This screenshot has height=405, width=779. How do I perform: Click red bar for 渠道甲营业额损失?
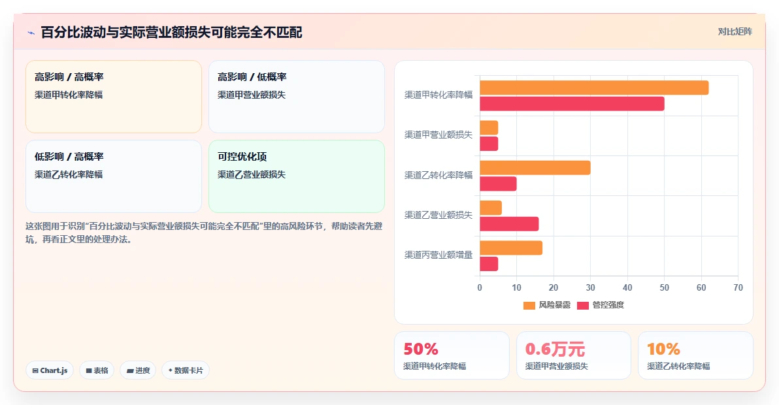(x=489, y=144)
